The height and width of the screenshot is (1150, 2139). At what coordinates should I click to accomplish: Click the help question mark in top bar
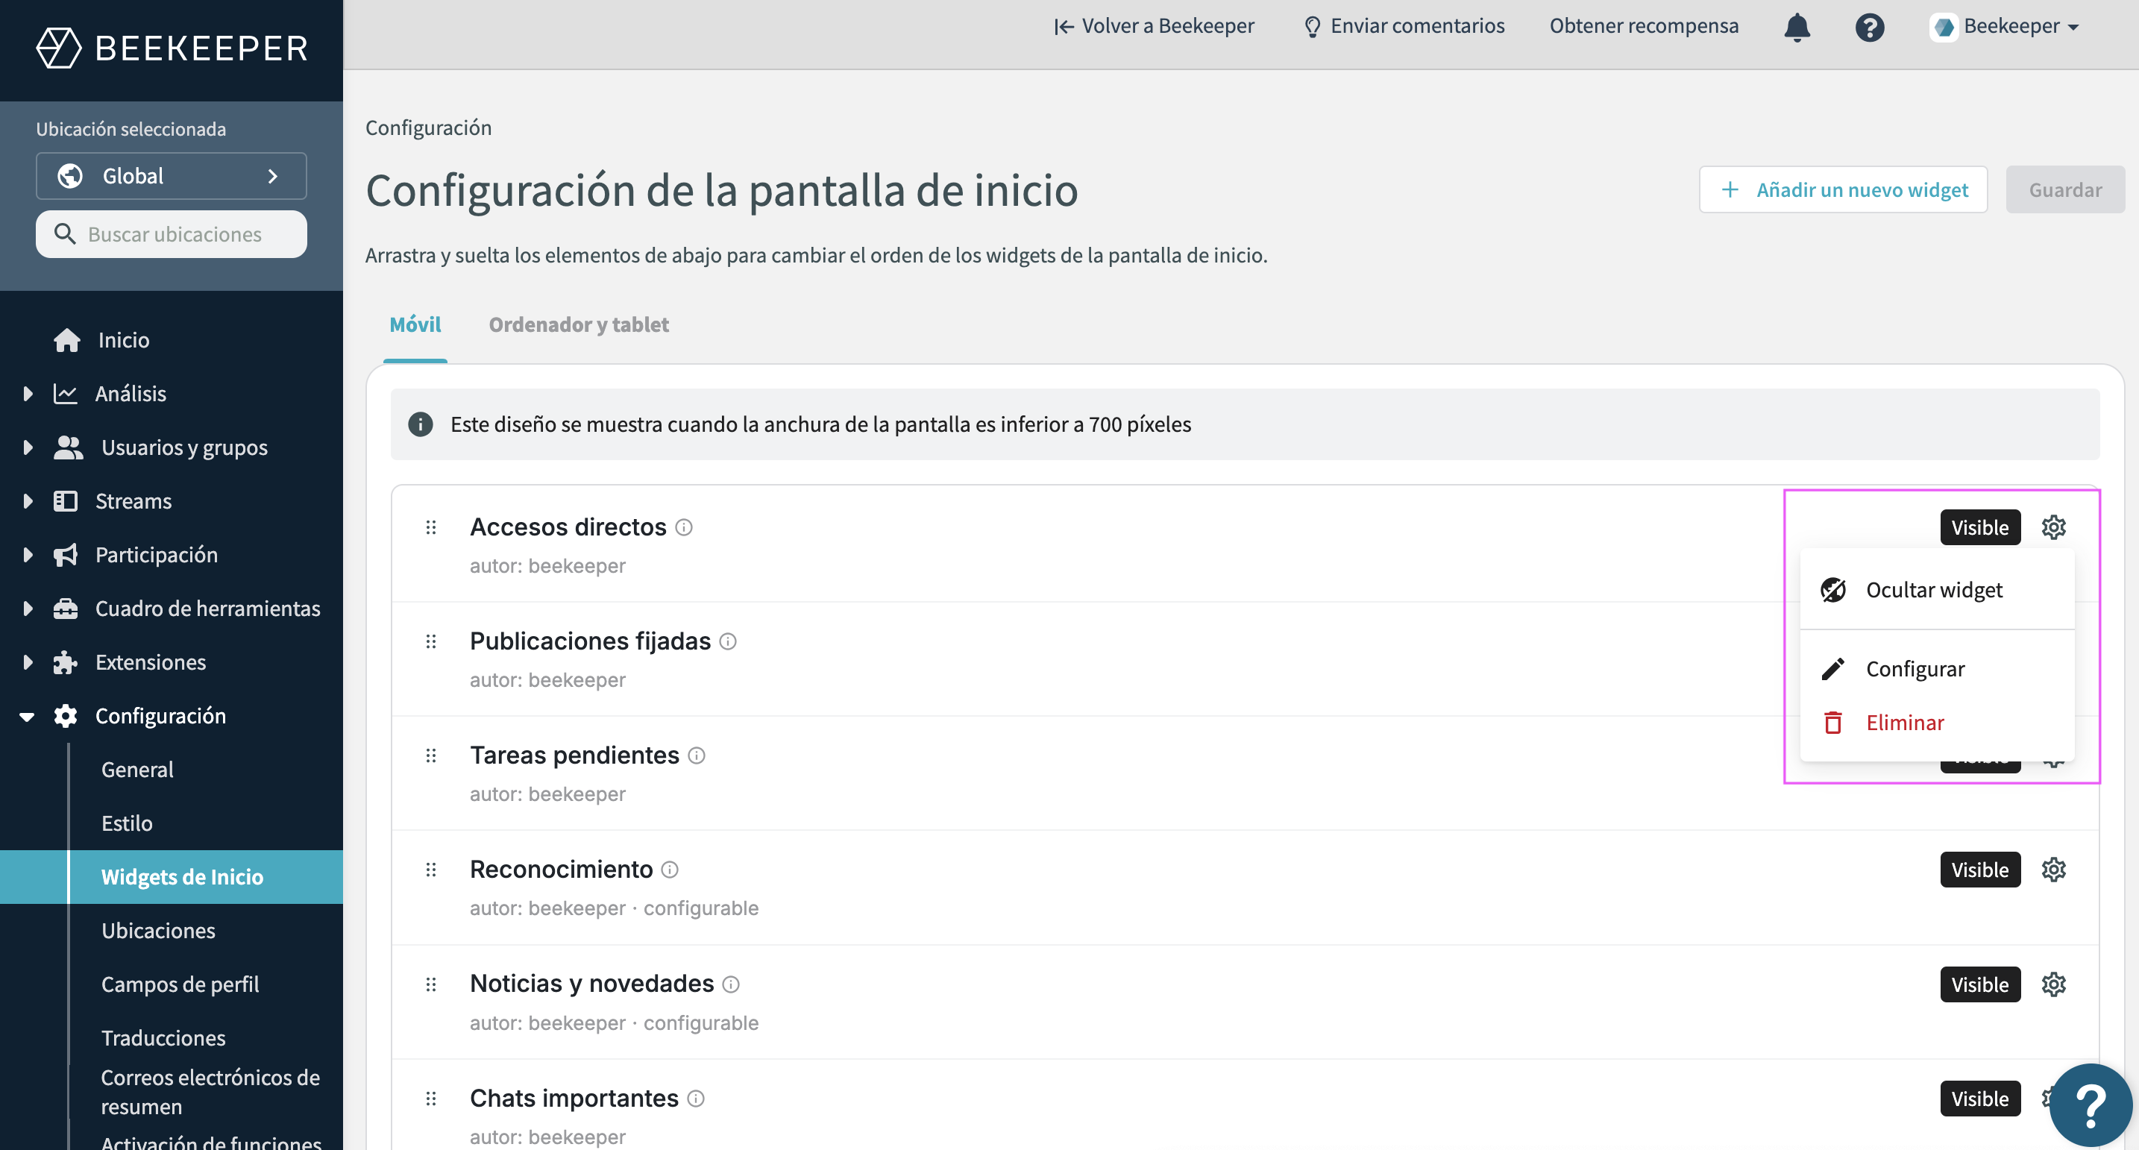click(x=1869, y=28)
